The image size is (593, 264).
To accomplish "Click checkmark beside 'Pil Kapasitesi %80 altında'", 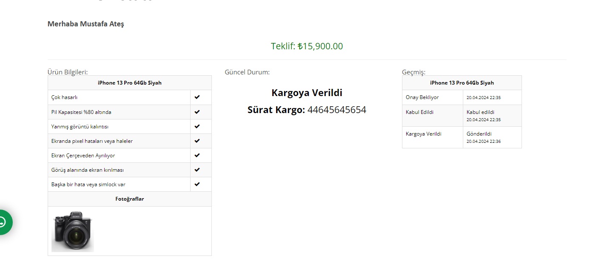I will coord(197,112).
